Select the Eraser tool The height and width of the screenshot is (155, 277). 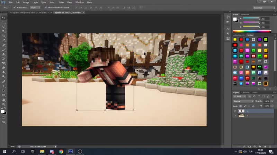coord(3,63)
